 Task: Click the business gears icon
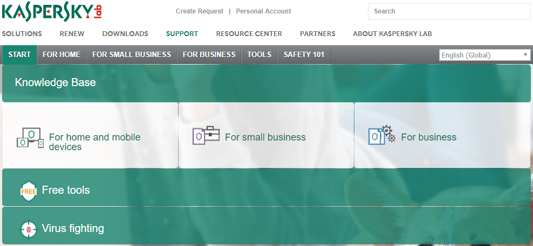pyautogui.click(x=382, y=135)
